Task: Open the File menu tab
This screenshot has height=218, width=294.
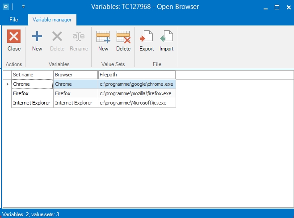Action: (x=14, y=20)
